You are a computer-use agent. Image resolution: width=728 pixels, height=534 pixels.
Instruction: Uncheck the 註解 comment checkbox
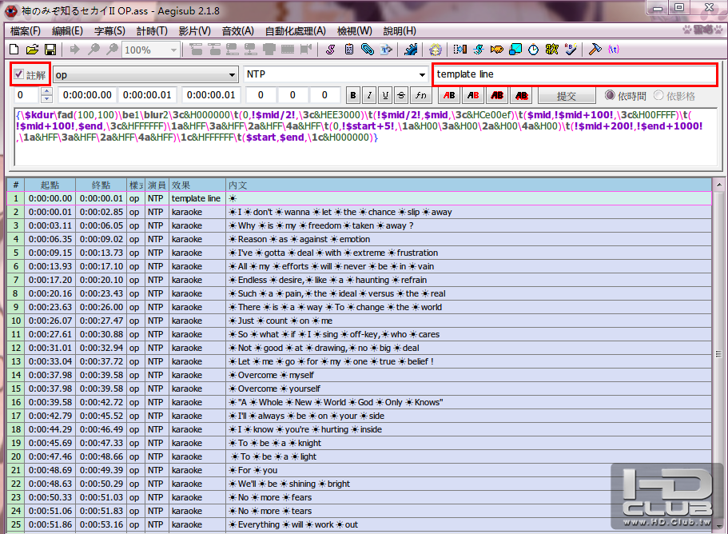18,74
